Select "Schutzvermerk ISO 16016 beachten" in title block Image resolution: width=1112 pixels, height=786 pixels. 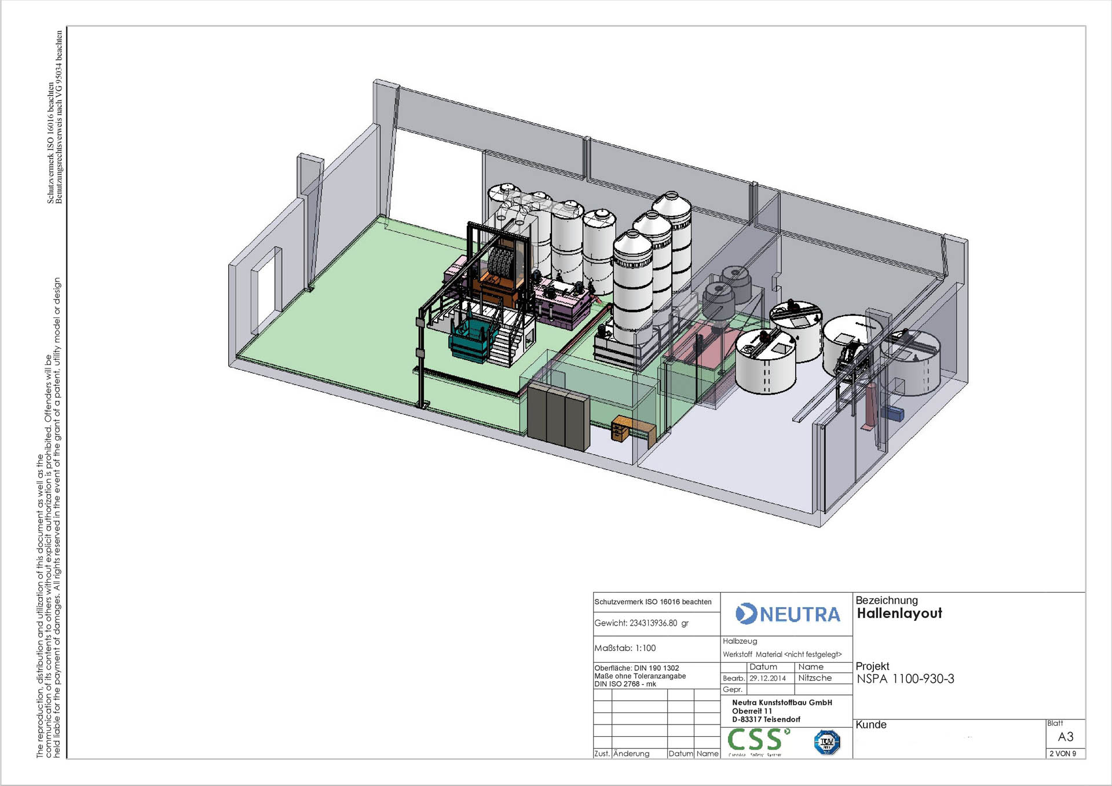tap(653, 602)
